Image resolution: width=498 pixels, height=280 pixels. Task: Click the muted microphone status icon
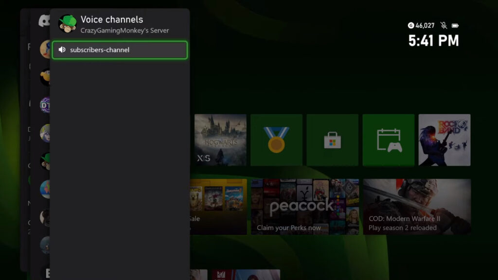click(x=443, y=24)
